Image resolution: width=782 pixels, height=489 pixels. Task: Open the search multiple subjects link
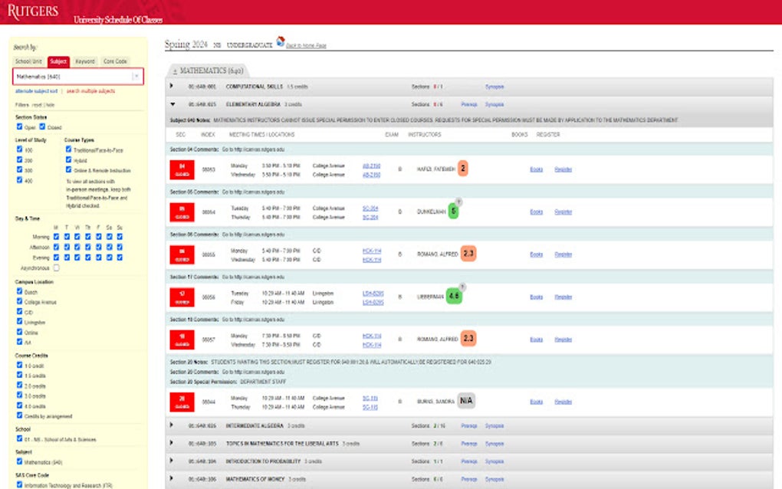[x=90, y=90]
